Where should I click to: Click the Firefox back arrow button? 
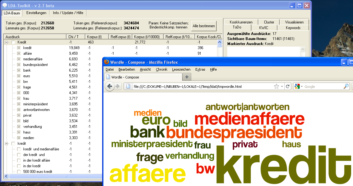point(109,86)
